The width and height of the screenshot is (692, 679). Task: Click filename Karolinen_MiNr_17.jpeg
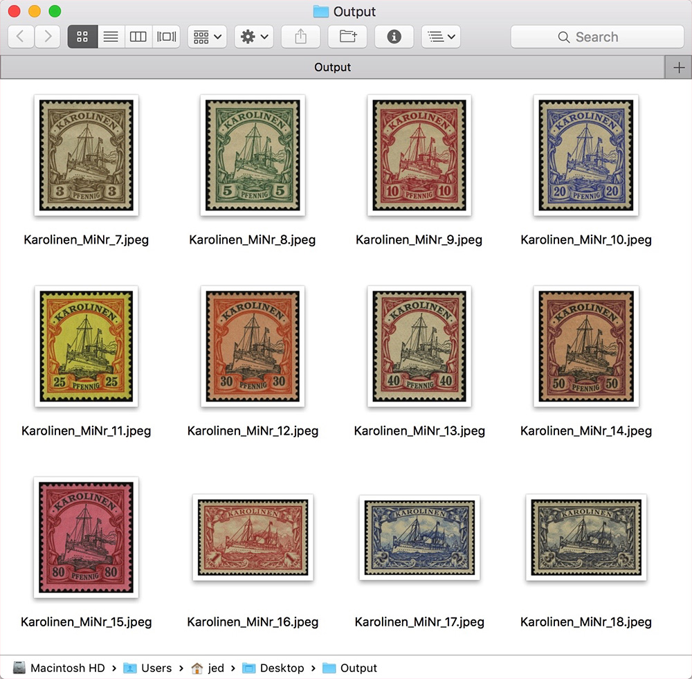[419, 622]
